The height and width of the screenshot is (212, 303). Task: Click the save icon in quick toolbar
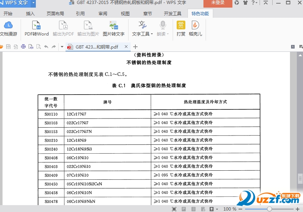(8, 47)
